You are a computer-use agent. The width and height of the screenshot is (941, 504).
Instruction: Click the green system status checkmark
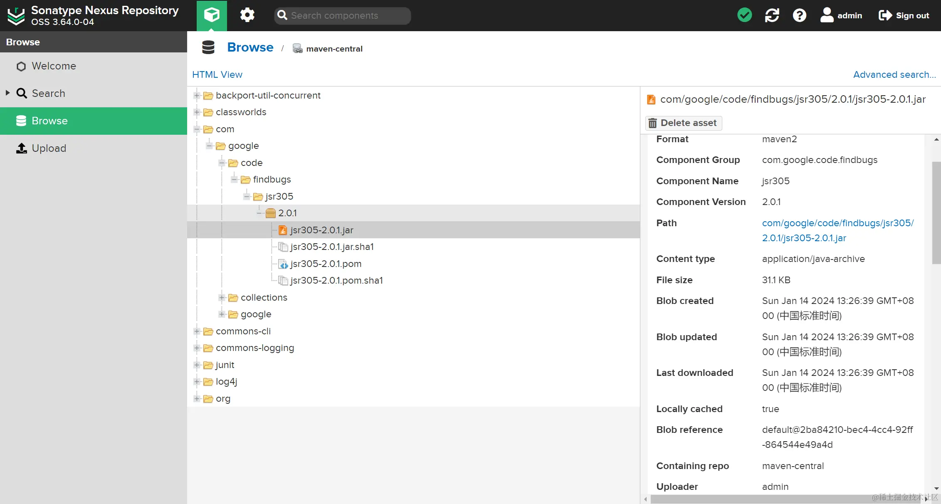tap(744, 15)
